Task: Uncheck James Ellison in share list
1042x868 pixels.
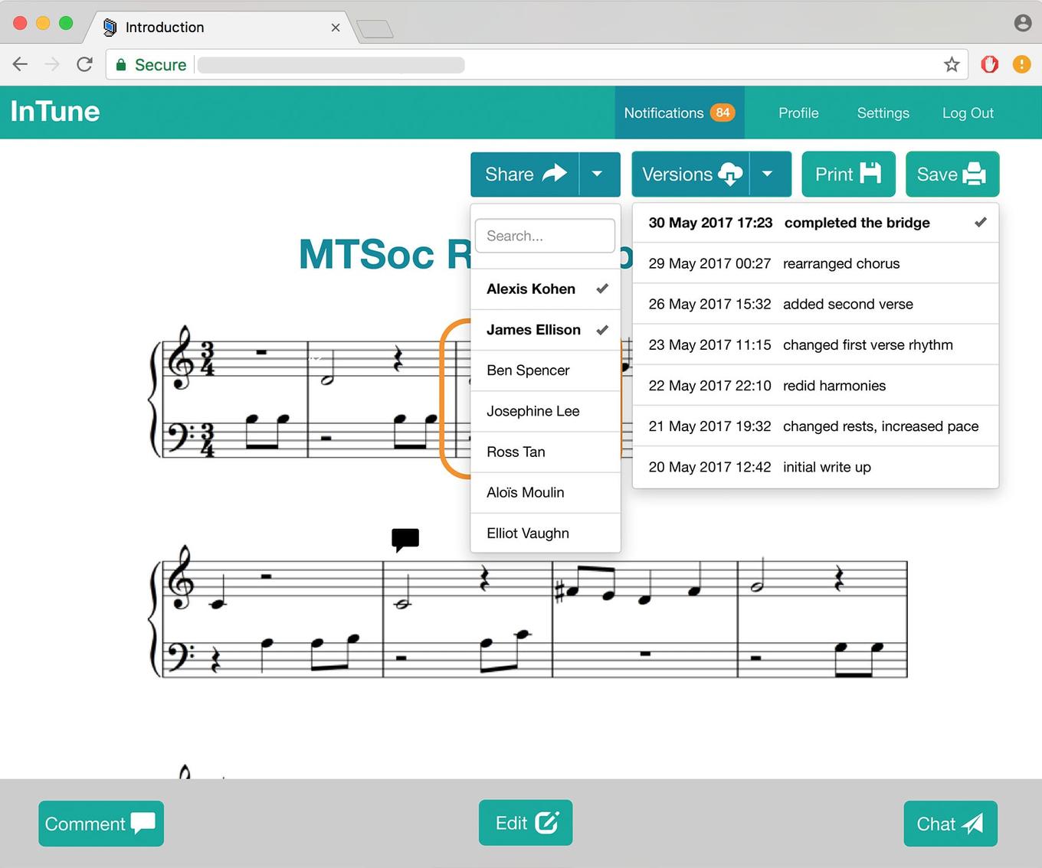Action: (x=546, y=330)
